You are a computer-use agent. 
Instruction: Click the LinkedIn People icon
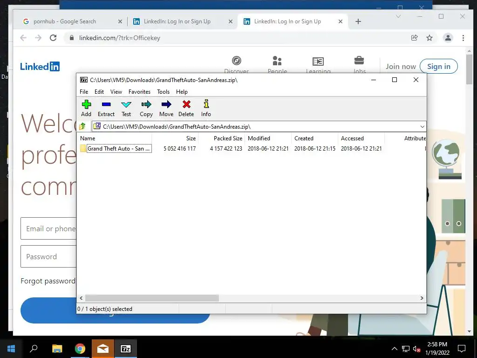pyautogui.click(x=277, y=61)
